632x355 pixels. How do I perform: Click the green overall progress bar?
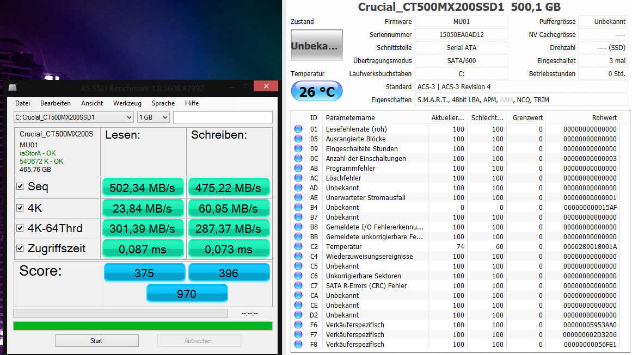point(143,326)
